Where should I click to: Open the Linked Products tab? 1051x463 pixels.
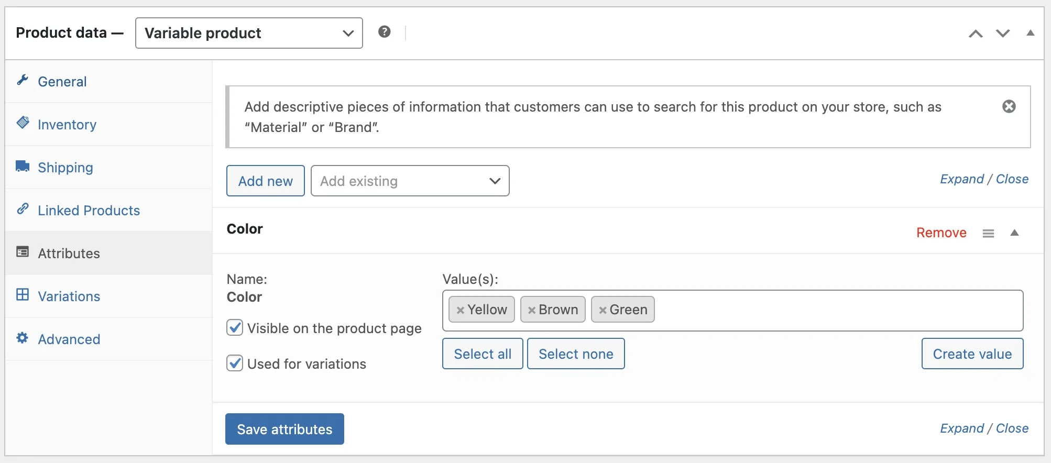108,210
